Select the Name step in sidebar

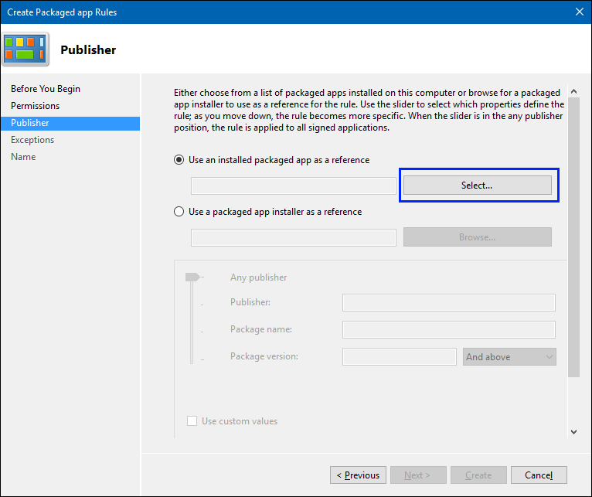coord(23,157)
